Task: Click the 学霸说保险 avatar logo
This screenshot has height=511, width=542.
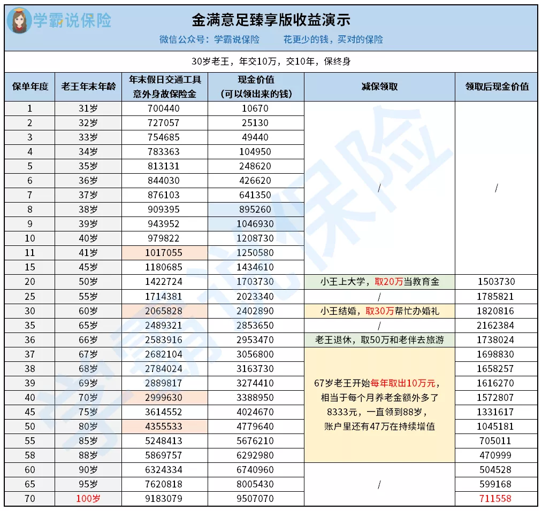Action: point(20,21)
